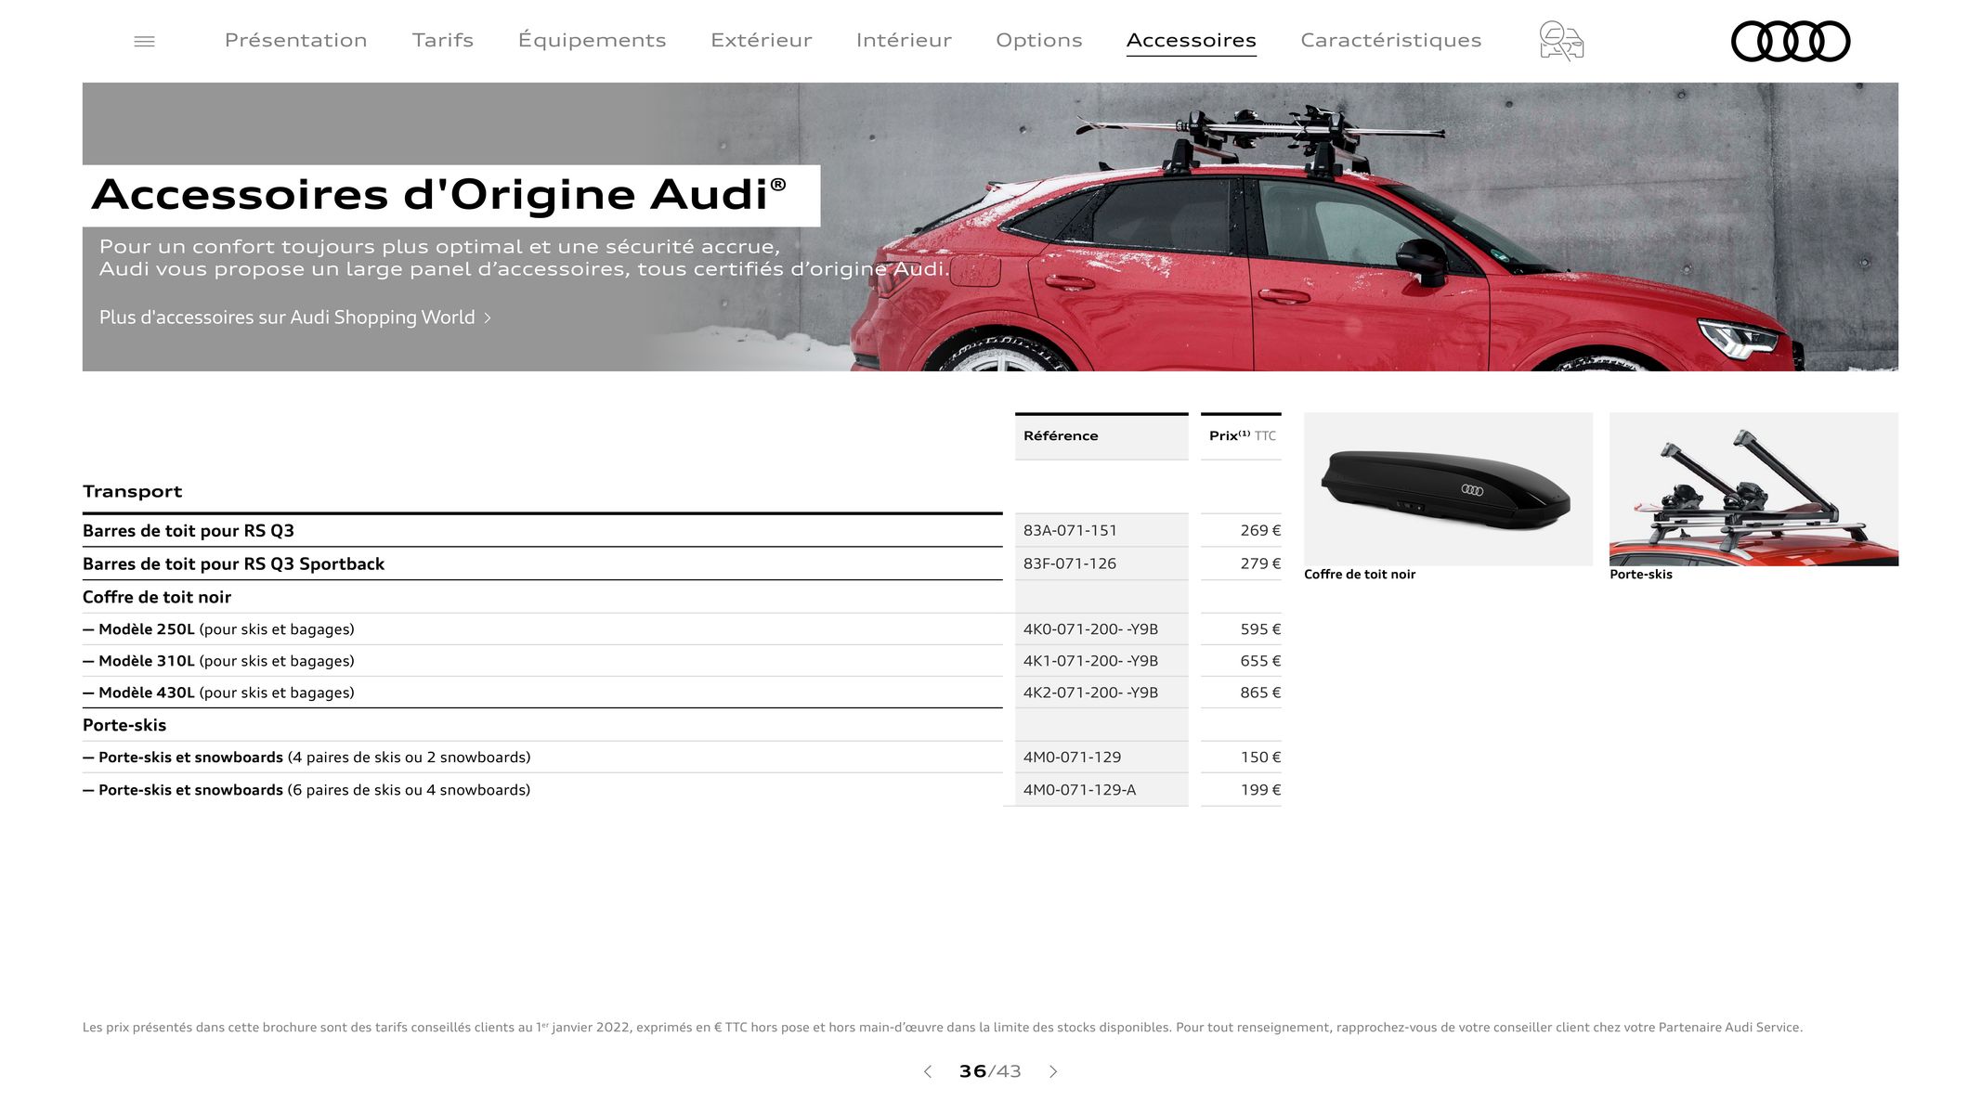Click reference 4M0-071-129

pyautogui.click(x=1072, y=758)
